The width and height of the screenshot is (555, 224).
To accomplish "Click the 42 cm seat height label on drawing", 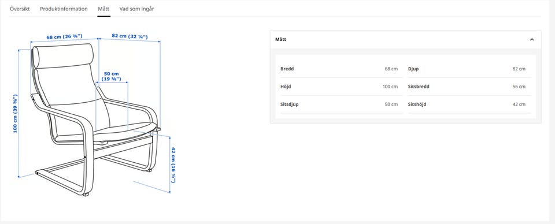I will tap(173, 165).
